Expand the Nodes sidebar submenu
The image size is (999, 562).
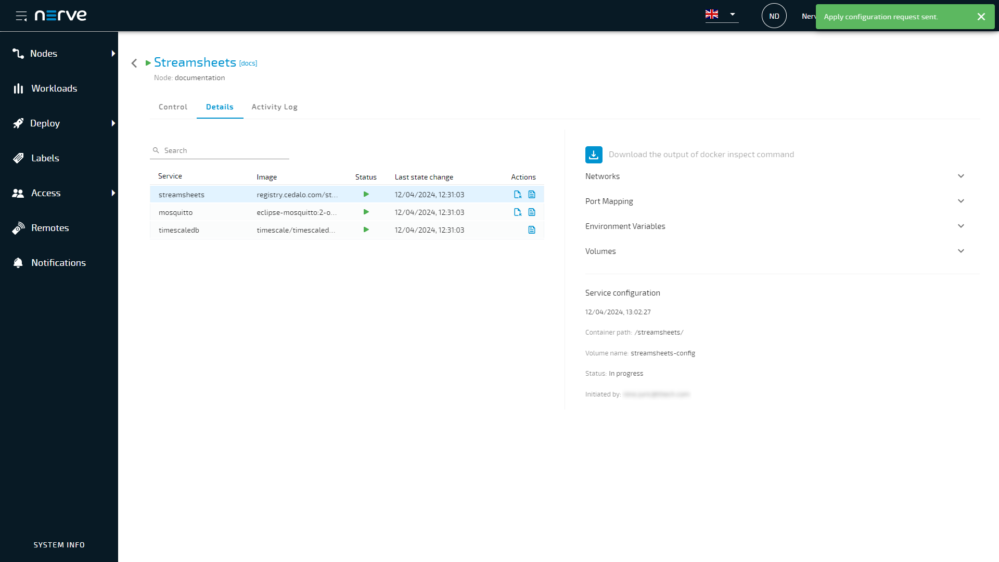[x=113, y=54]
